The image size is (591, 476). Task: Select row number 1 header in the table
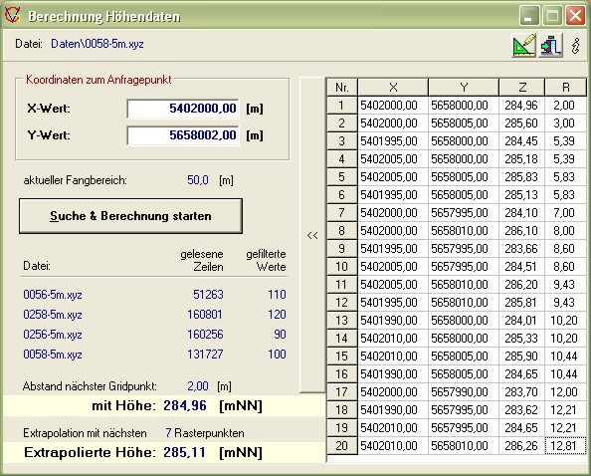point(342,106)
